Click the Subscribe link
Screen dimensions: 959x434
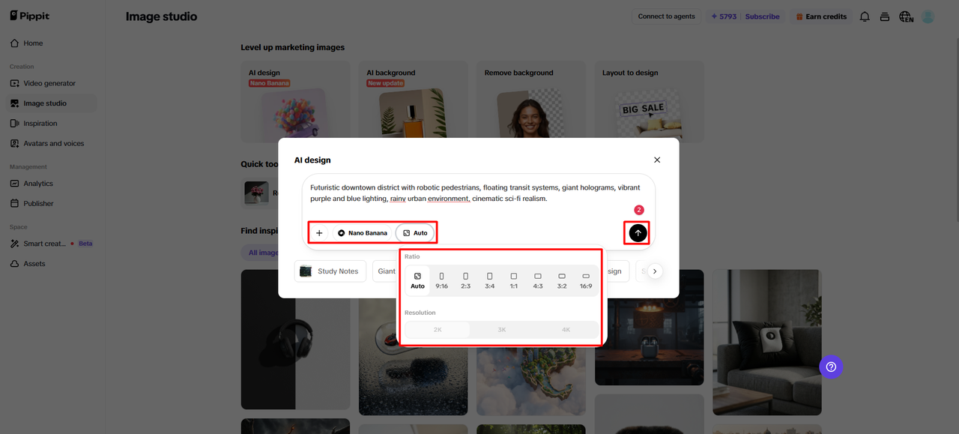click(x=762, y=16)
